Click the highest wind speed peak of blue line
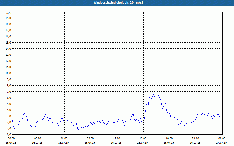 154,94
